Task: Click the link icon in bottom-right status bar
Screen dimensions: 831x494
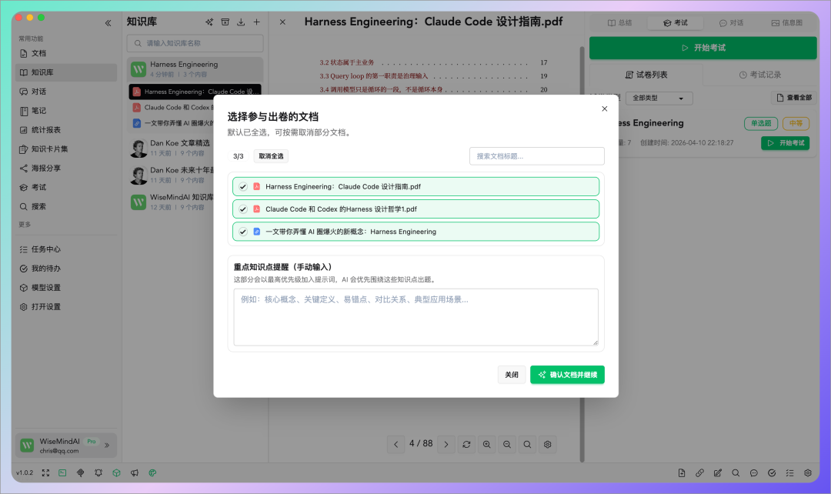Action: click(x=699, y=472)
